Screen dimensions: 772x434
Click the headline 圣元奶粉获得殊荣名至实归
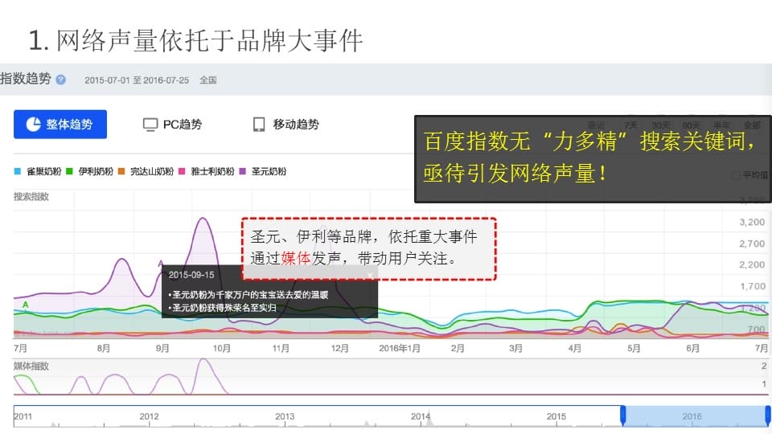224,308
